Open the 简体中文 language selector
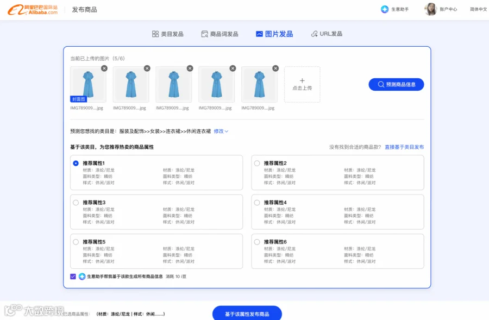 [478, 9]
